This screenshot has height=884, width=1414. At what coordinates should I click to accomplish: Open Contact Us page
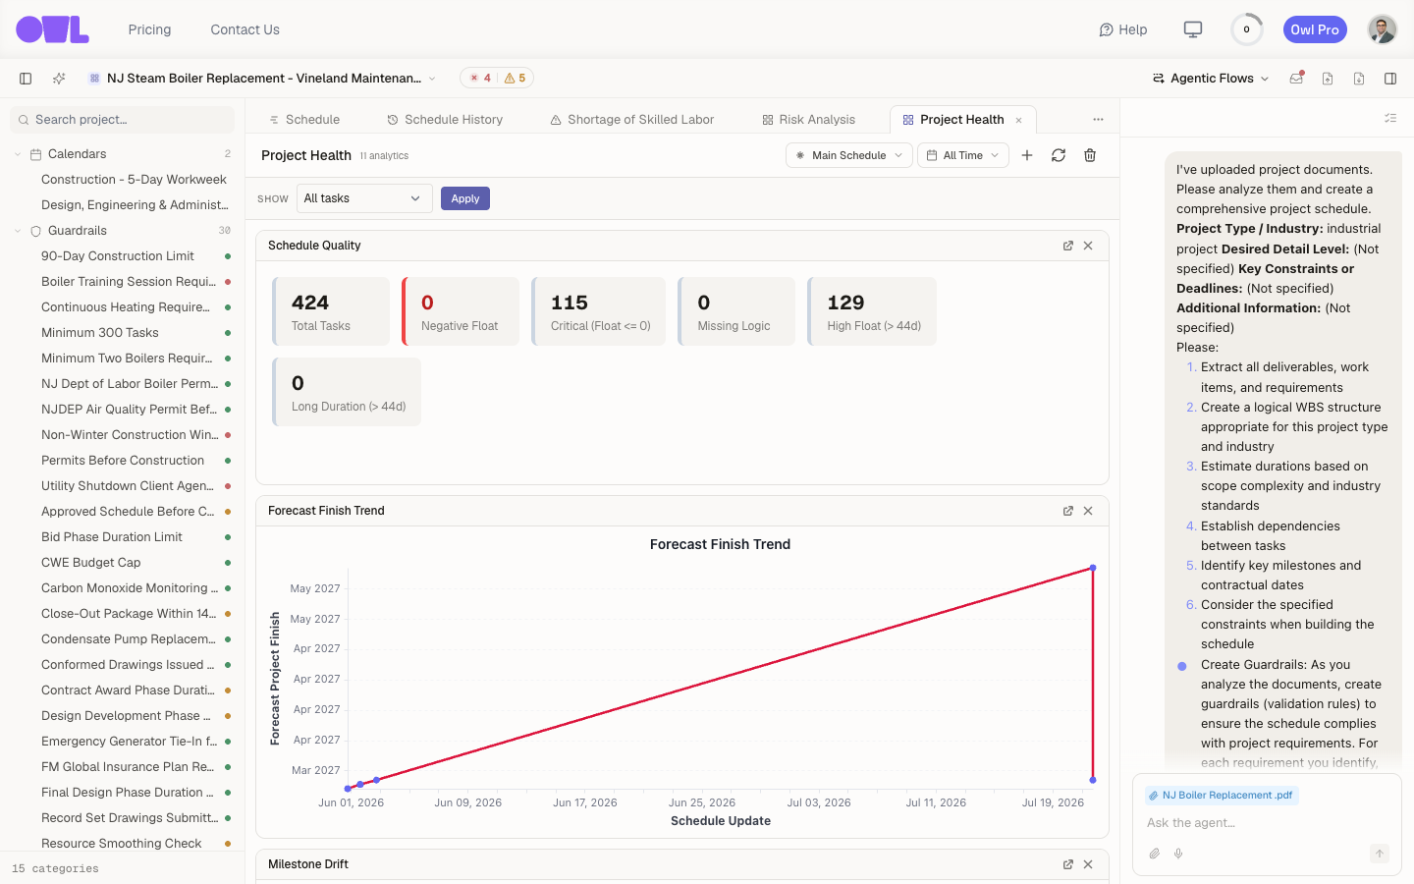pos(245,29)
